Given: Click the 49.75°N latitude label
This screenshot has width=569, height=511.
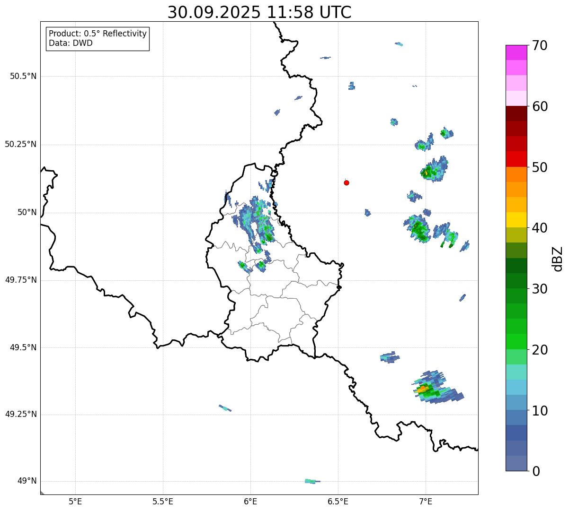Looking at the screenshot, I should pos(21,280).
